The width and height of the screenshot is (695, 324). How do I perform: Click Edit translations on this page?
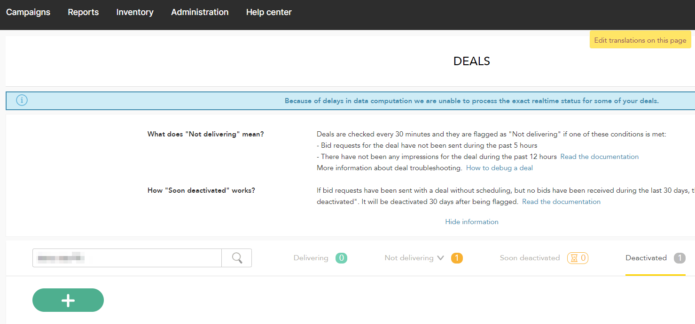pos(640,40)
